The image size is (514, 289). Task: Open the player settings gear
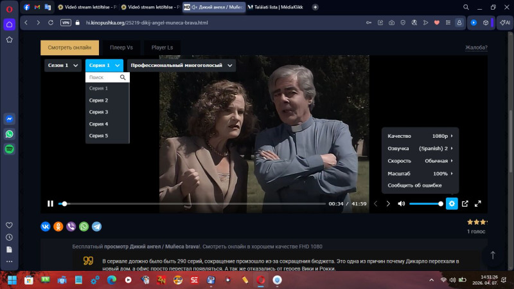[452, 203]
